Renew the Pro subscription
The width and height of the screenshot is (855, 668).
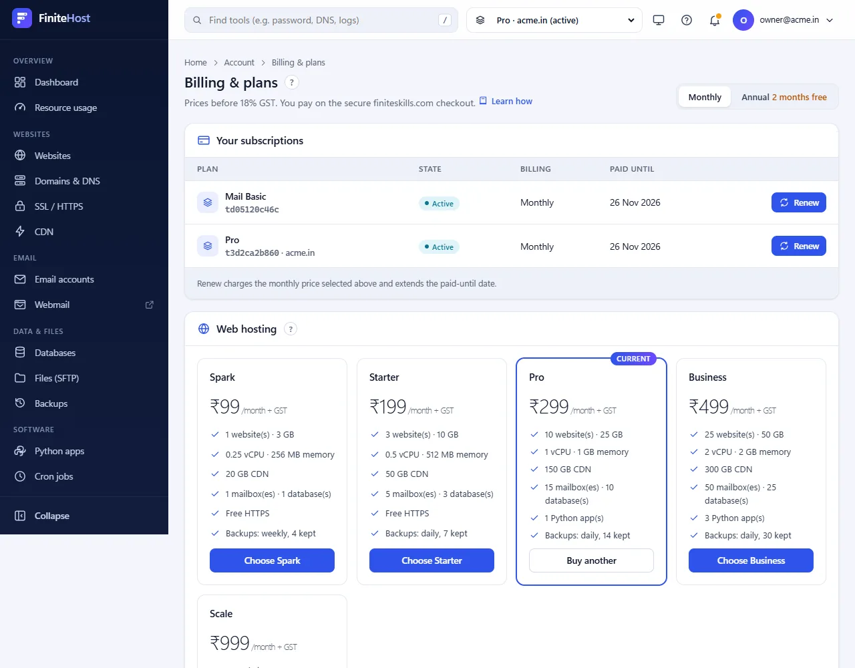click(799, 246)
